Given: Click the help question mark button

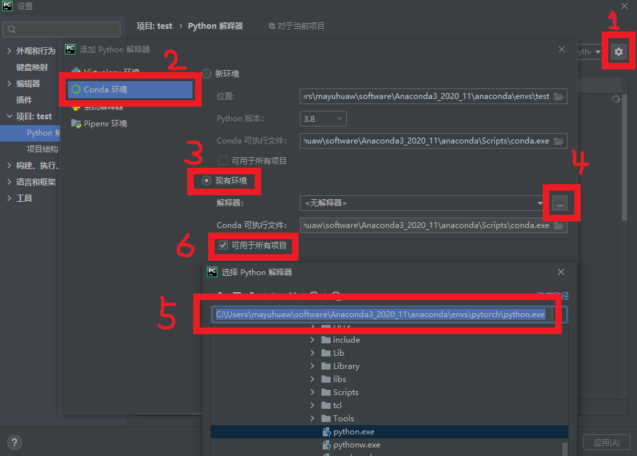Looking at the screenshot, I should click(x=14, y=442).
